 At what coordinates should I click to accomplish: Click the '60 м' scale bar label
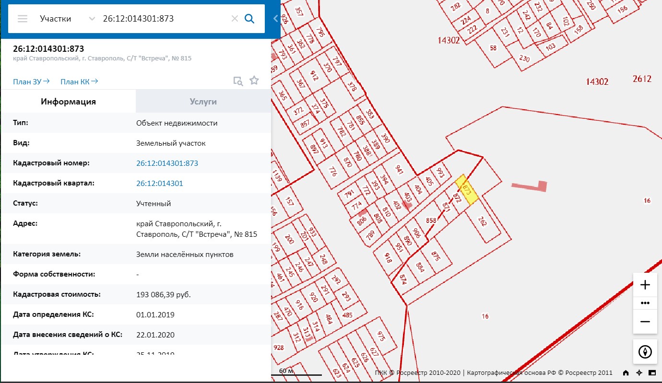coord(286,371)
